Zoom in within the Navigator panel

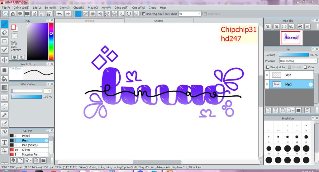point(277,26)
